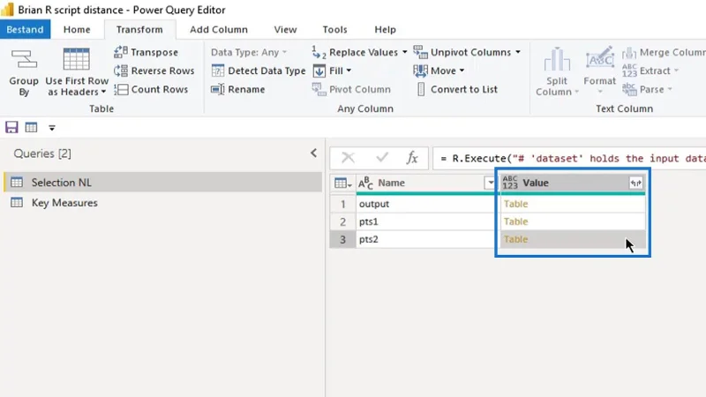Expand the Value column tables
Viewport: 706px width, 397px height.
(635, 183)
